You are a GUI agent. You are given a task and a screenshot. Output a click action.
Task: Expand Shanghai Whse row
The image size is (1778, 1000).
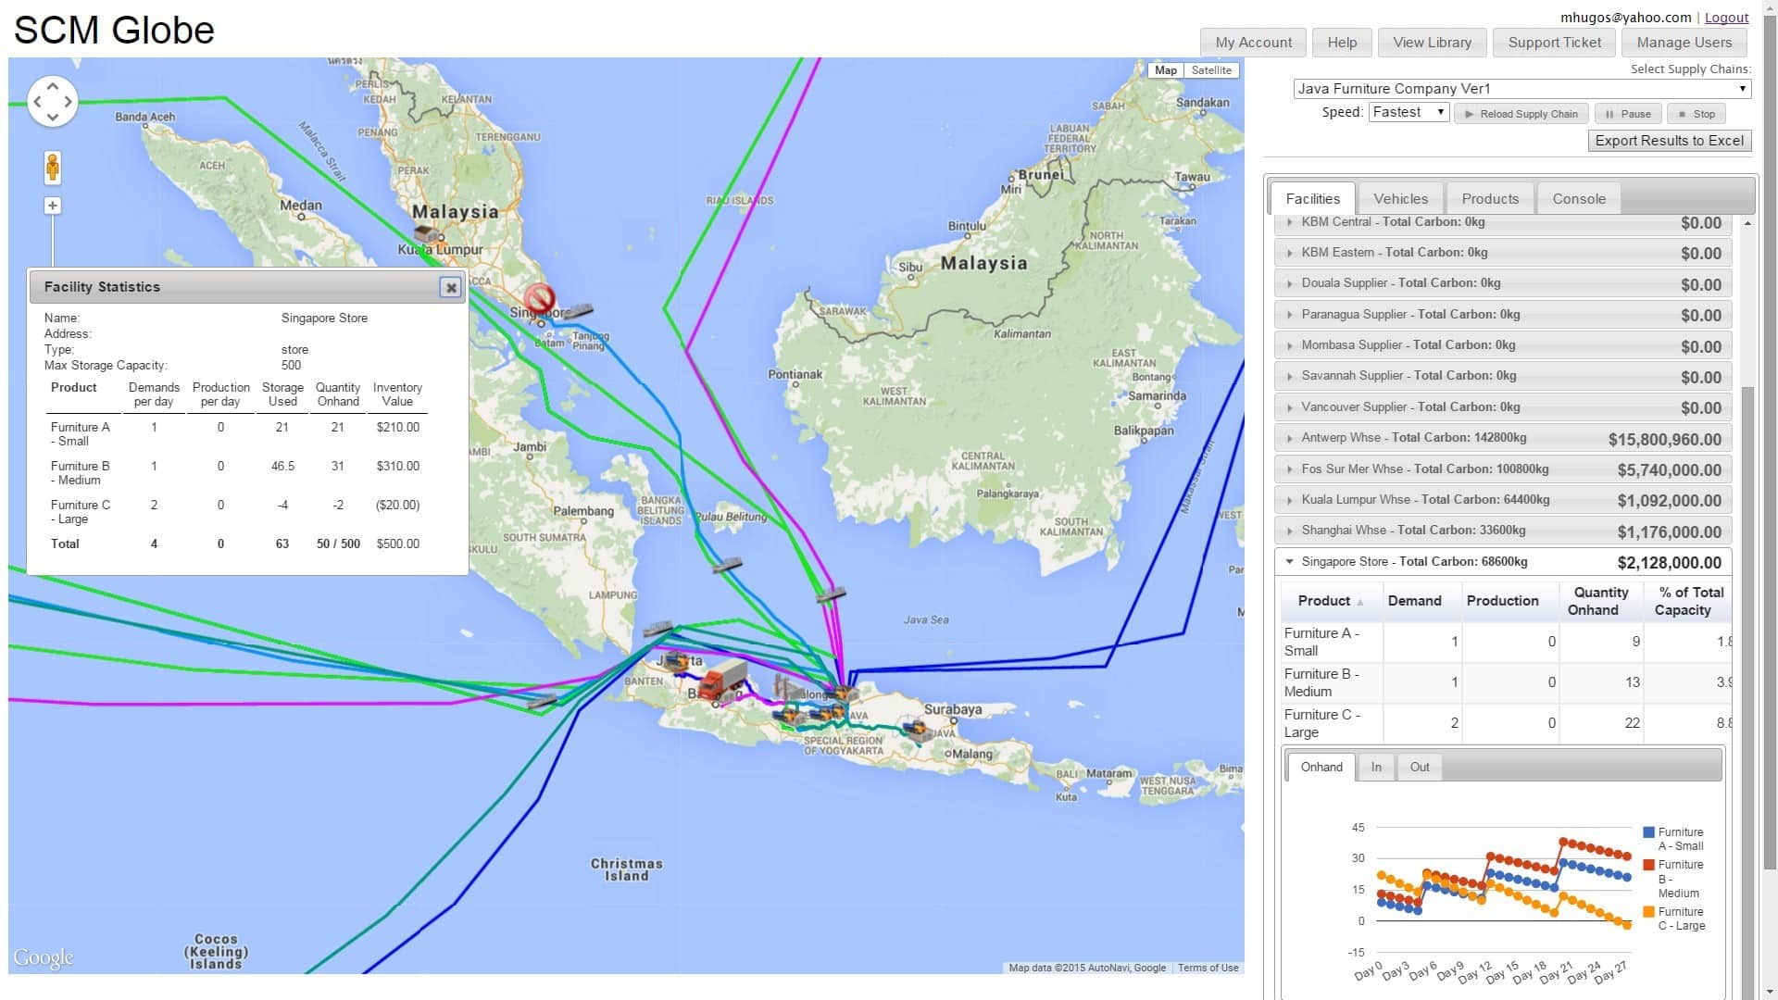click(x=1503, y=531)
